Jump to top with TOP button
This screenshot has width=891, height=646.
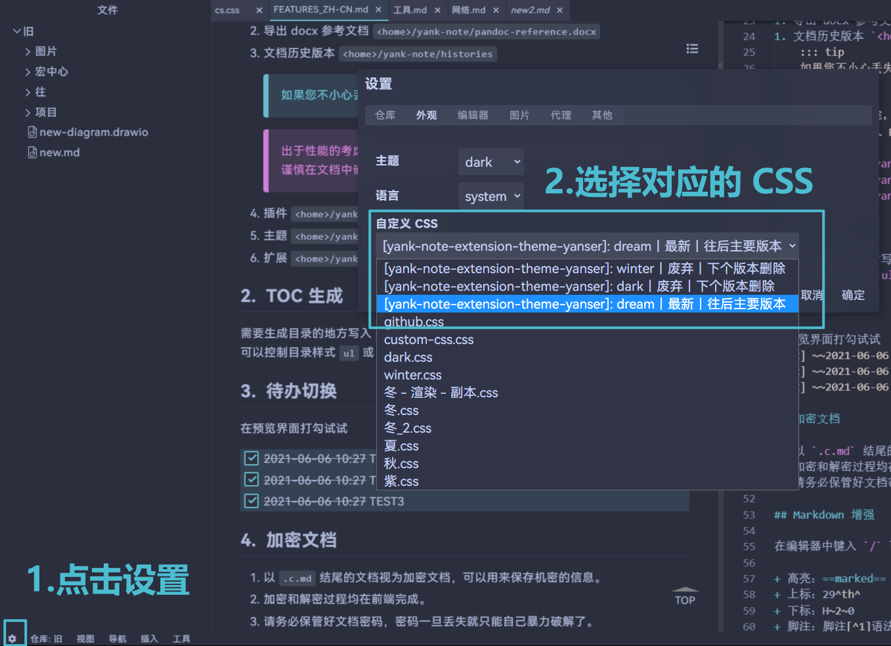coord(685,596)
